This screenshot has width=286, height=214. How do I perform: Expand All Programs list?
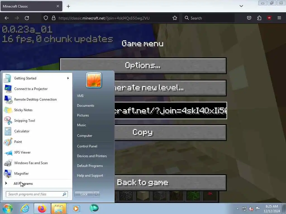coord(37,183)
